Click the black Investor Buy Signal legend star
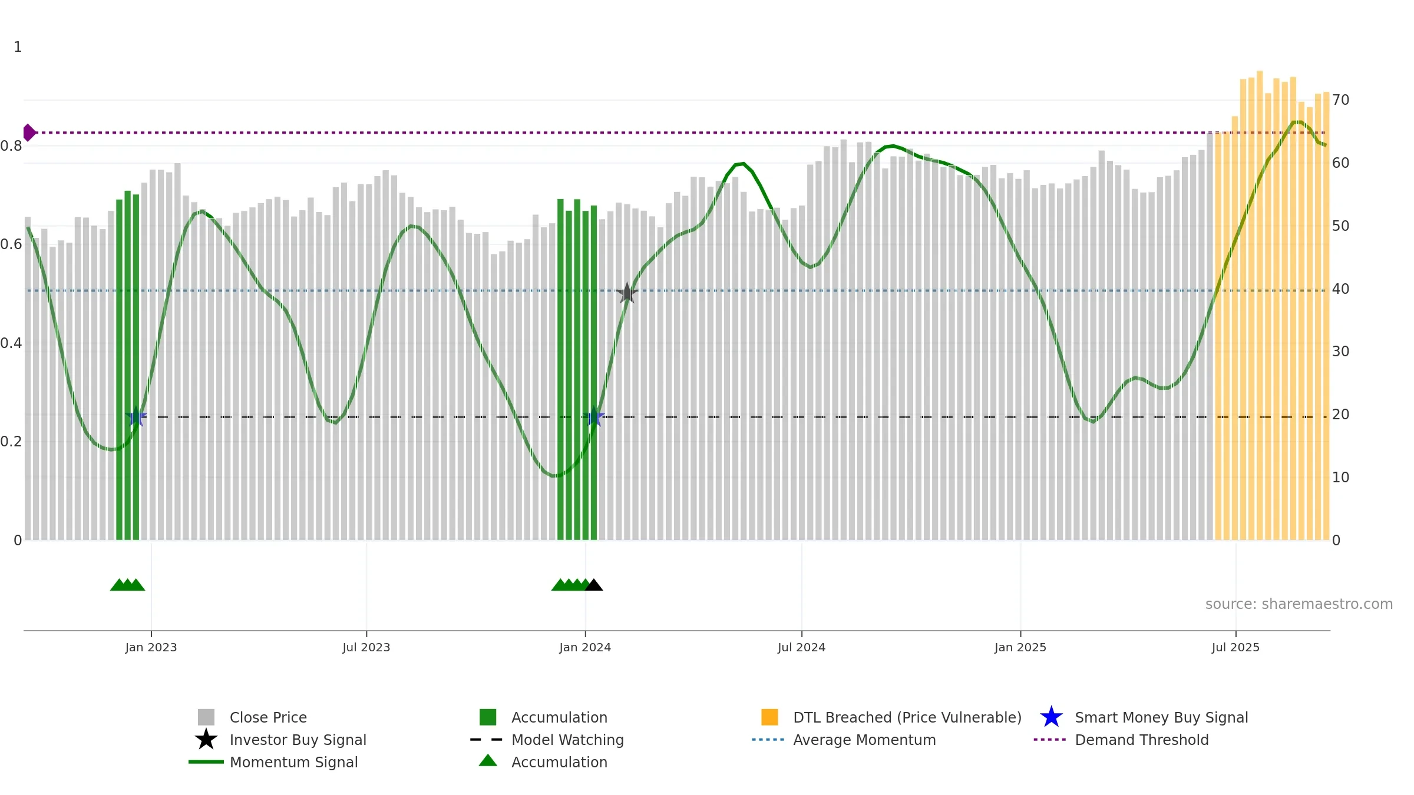This screenshot has height=795, width=1414. pos(206,739)
